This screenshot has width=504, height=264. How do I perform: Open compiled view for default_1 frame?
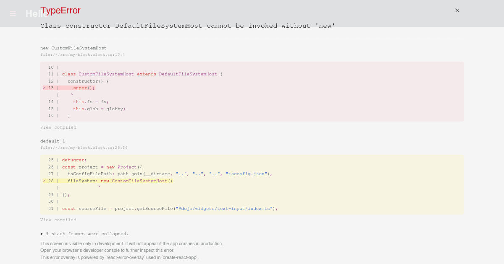[58, 220]
